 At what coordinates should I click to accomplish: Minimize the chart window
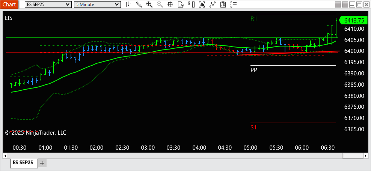coord(353,4)
